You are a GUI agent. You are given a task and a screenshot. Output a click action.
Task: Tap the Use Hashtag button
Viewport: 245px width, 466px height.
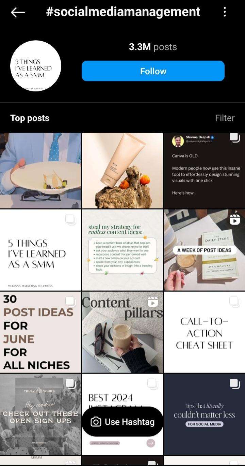tap(122, 422)
